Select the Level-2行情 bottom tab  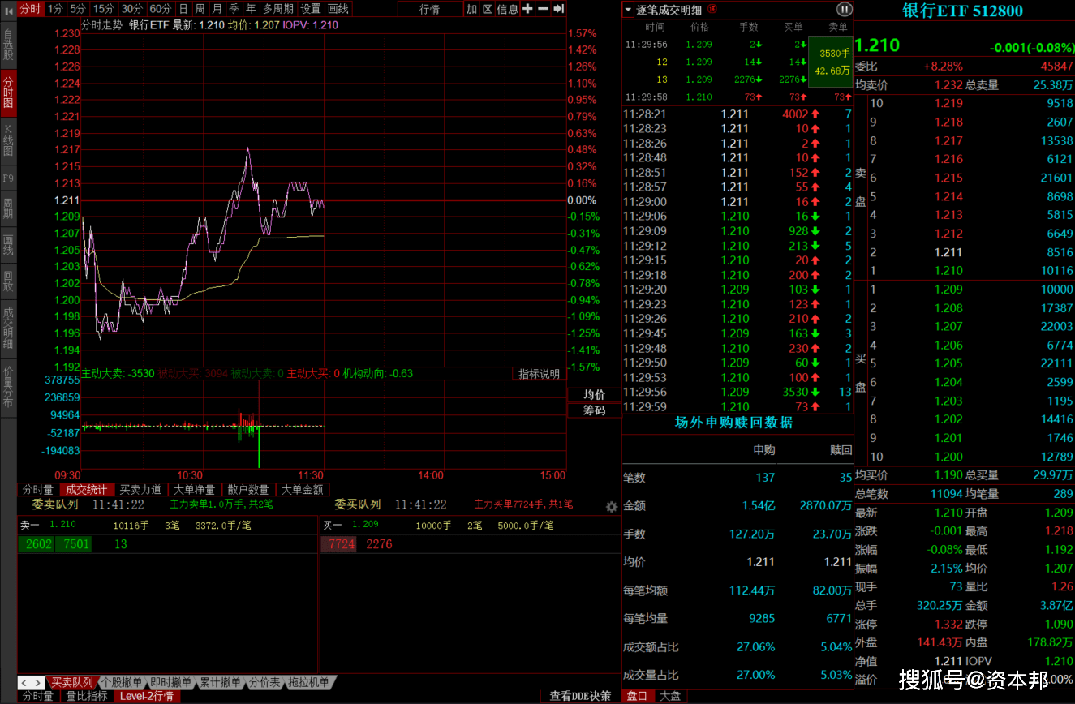[146, 696]
